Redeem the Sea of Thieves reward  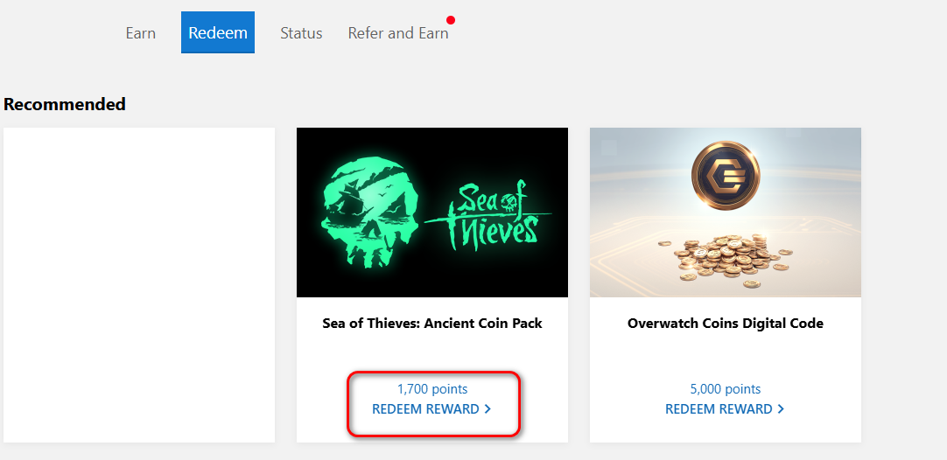(x=425, y=409)
